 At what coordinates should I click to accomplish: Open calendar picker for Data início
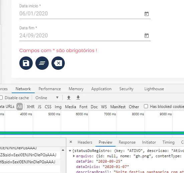click(147, 14)
